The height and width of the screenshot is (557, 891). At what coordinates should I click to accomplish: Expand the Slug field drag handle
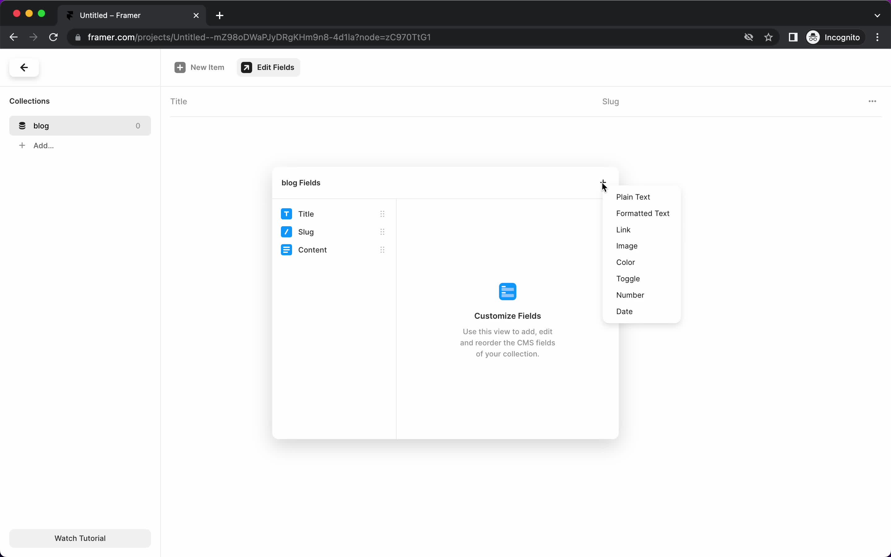click(382, 232)
